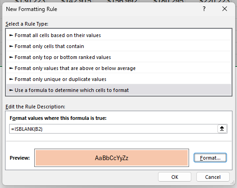Click the 'Edit the Rule Description:' label
This screenshot has height=188, width=237.
(x=35, y=107)
